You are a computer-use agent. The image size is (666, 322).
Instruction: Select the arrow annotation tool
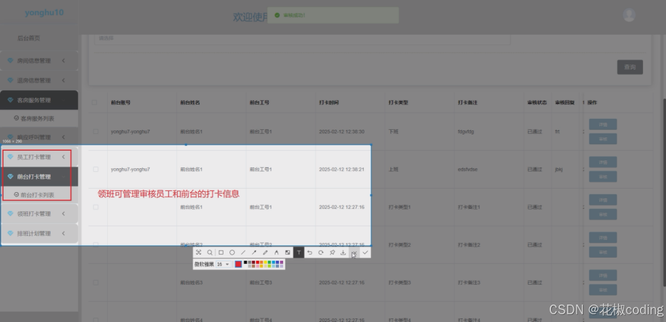[x=254, y=252]
